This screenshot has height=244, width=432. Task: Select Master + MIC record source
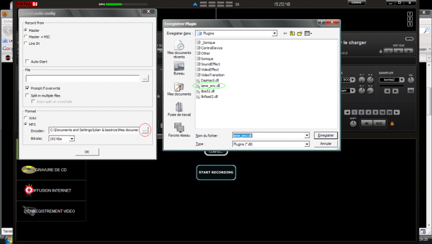pos(25,37)
